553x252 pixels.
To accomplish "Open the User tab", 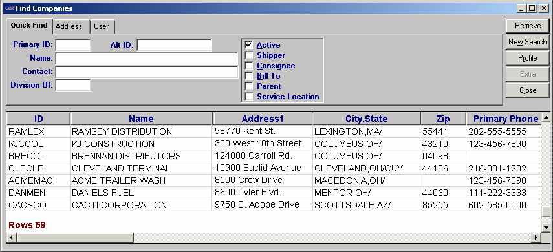I will pos(102,26).
